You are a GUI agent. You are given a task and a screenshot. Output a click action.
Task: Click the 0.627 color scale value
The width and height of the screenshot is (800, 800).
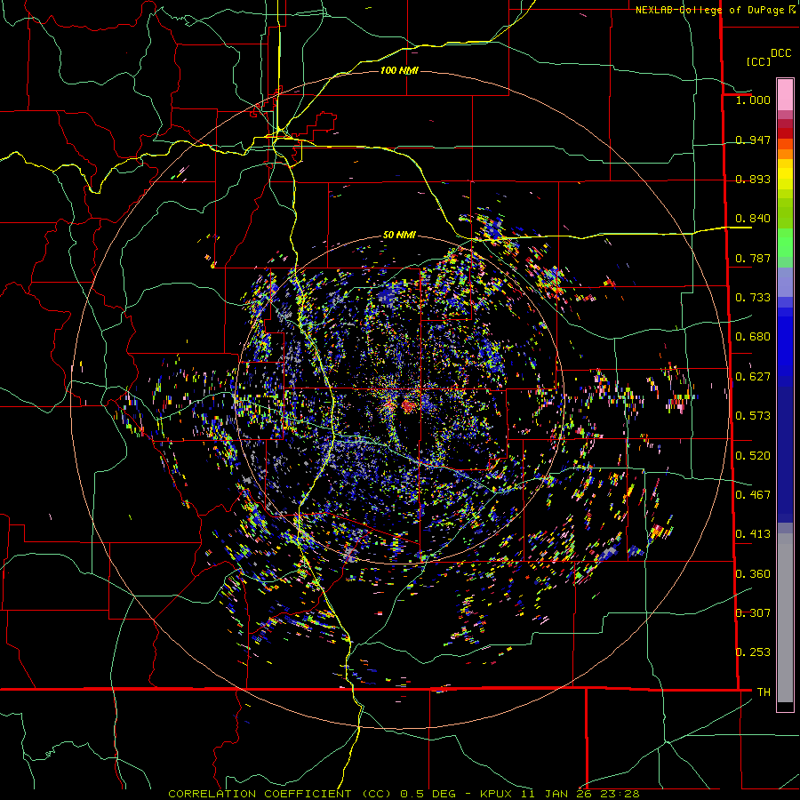(753, 377)
